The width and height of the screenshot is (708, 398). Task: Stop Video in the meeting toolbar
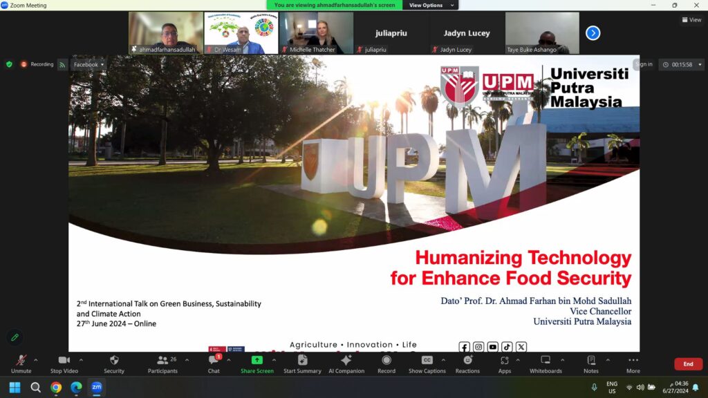tap(64, 363)
